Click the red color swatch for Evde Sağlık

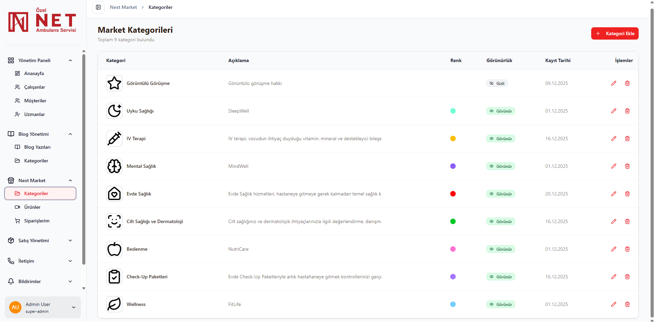[453, 194]
